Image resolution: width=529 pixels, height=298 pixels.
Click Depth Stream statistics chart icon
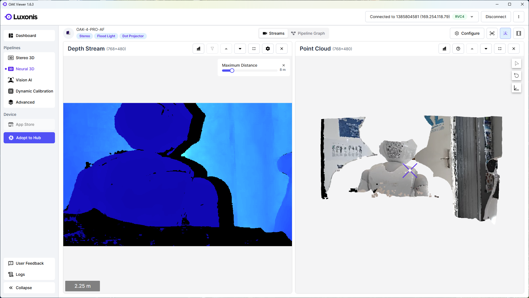point(198,49)
